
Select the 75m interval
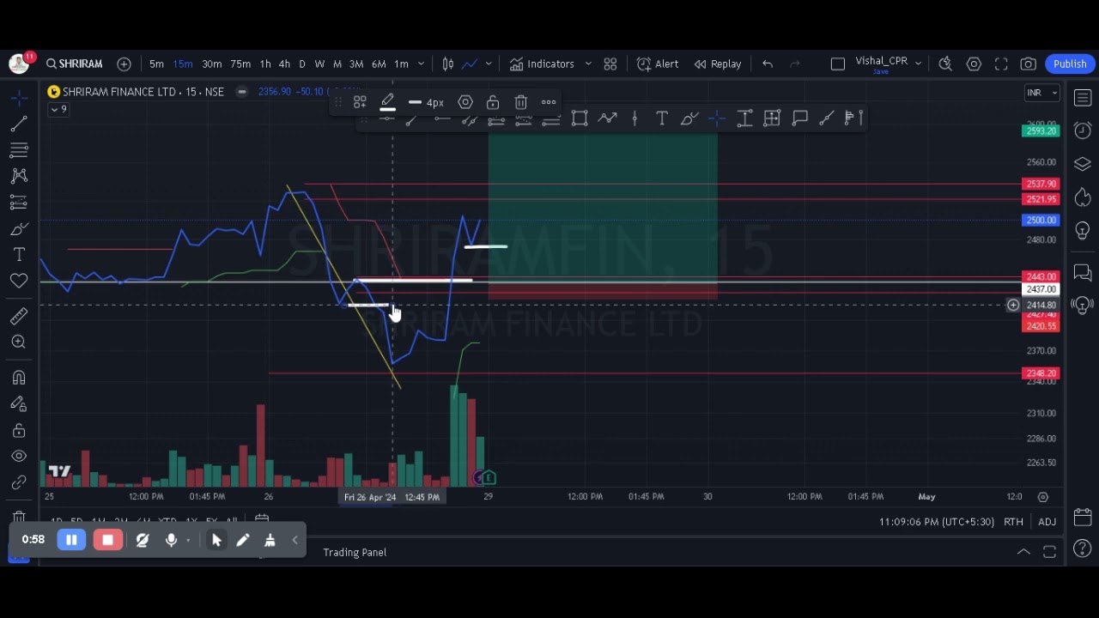[240, 64]
